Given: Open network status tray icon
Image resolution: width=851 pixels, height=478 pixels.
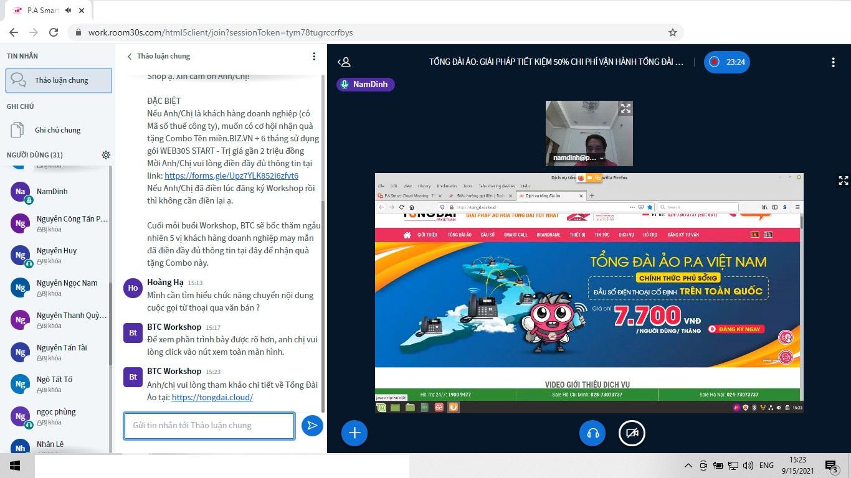Looking at the screenshot, I should 733,466.
